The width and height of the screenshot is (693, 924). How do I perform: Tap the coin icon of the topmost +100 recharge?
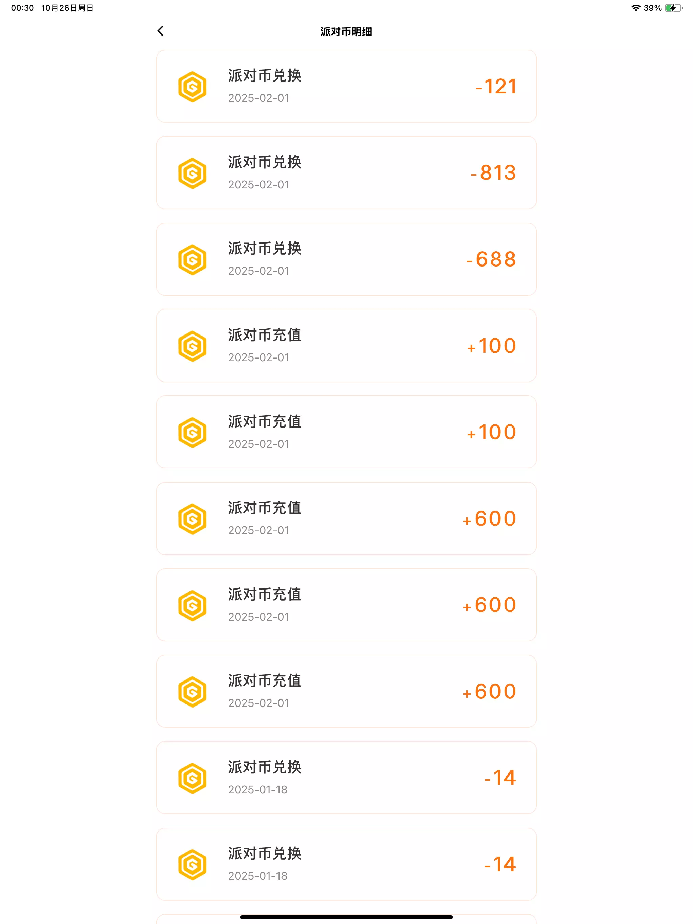tap(192, 346)
